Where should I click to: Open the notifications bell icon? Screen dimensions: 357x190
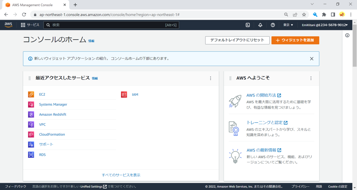tap(260, 25)
